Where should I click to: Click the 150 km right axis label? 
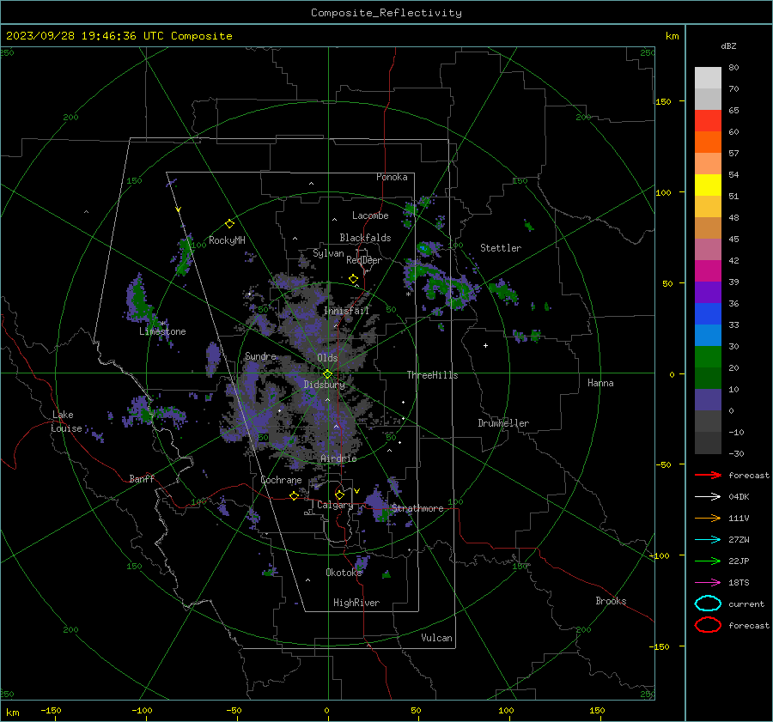pos(663,101)
